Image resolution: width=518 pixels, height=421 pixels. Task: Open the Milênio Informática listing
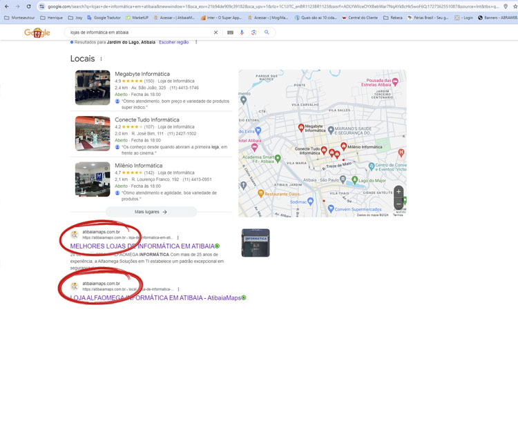click(138, 166)
